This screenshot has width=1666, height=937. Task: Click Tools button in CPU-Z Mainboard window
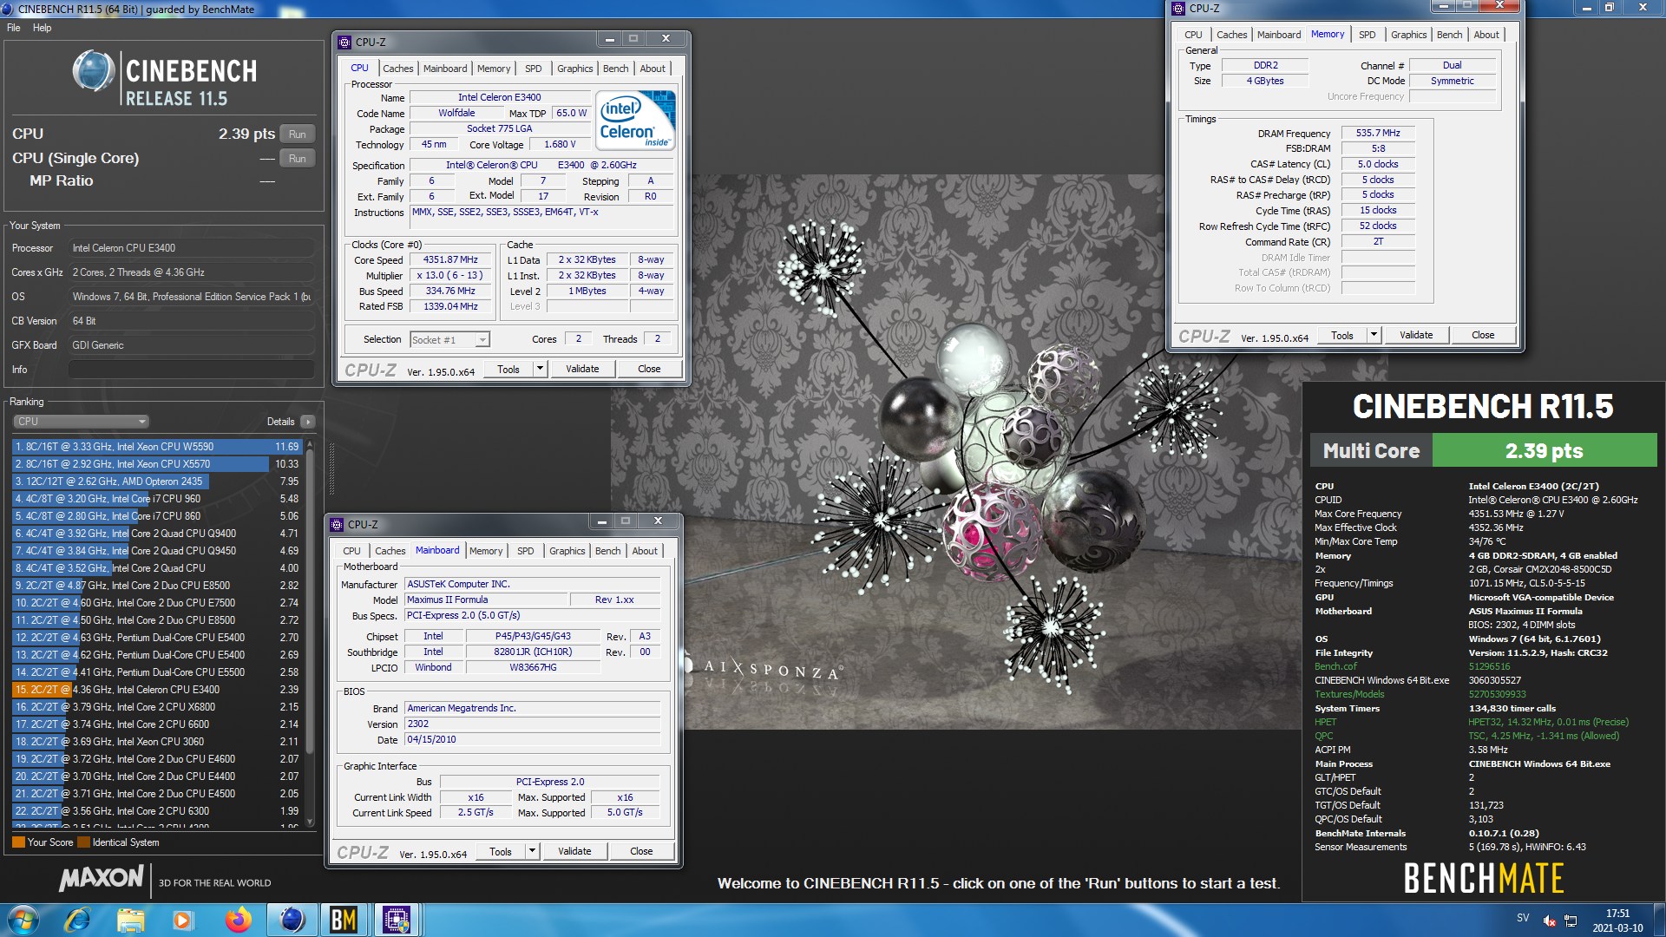point(501,851)
